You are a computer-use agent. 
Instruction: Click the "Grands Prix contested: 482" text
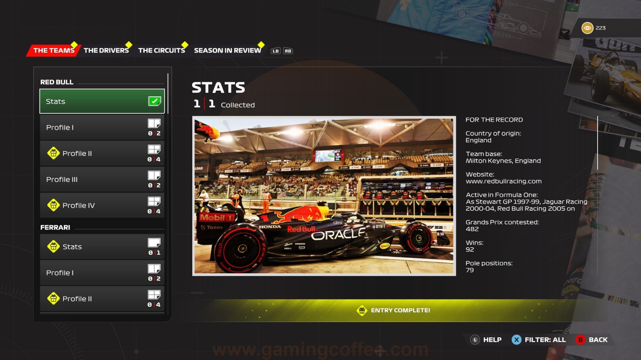pos(502,226)
